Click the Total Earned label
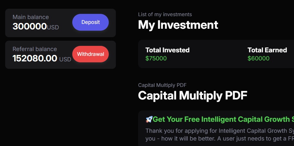This screenshot has width=294, height=146. (x=267, y=50)
